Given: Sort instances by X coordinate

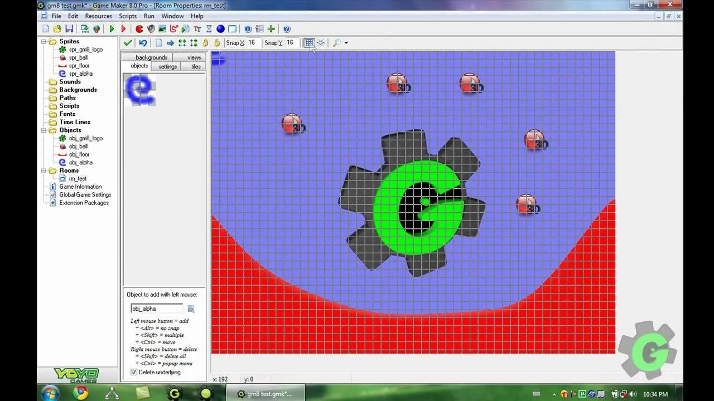Looking at the screenshot, I should [x=182, y=43].
